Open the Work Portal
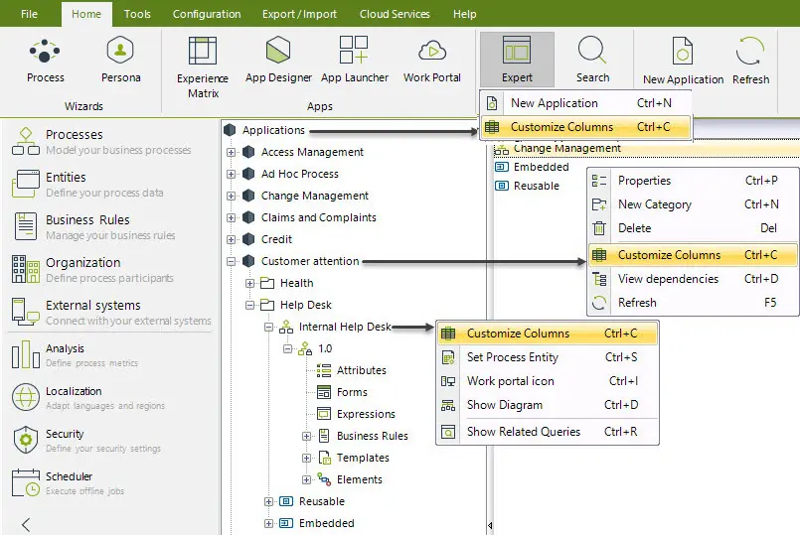 pos(431,61)
